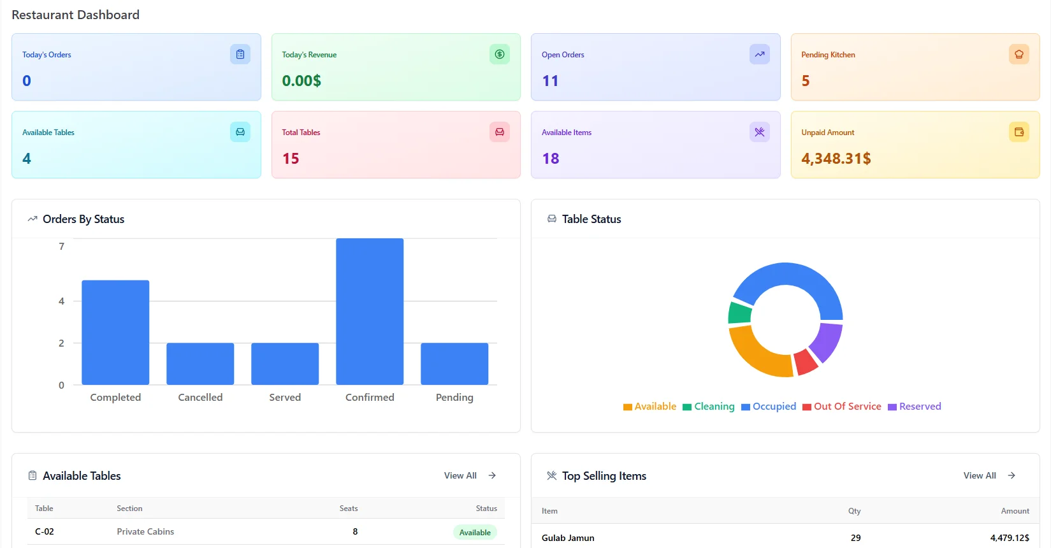Toggle the Available legend entry
The width and height of the screenshot is (1051, 548).
click(649, 407)
